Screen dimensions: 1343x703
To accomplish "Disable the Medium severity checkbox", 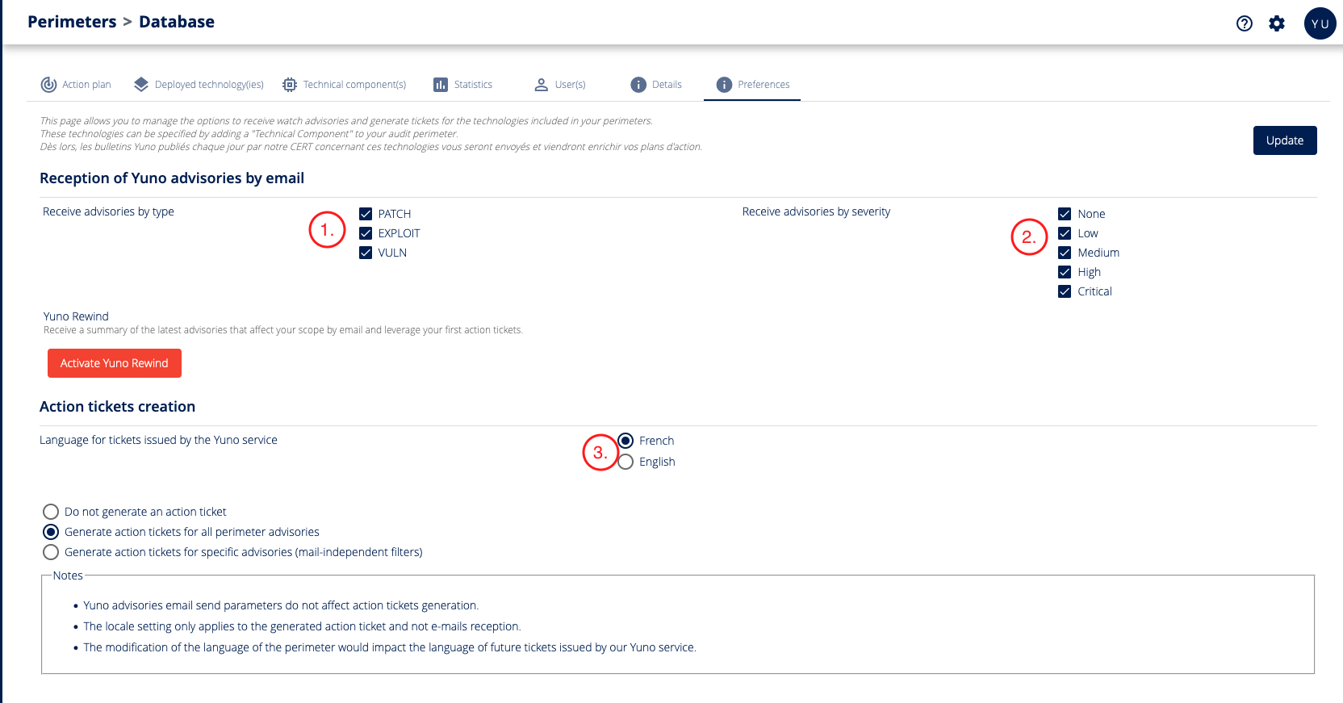I will tap(1065, 253).
